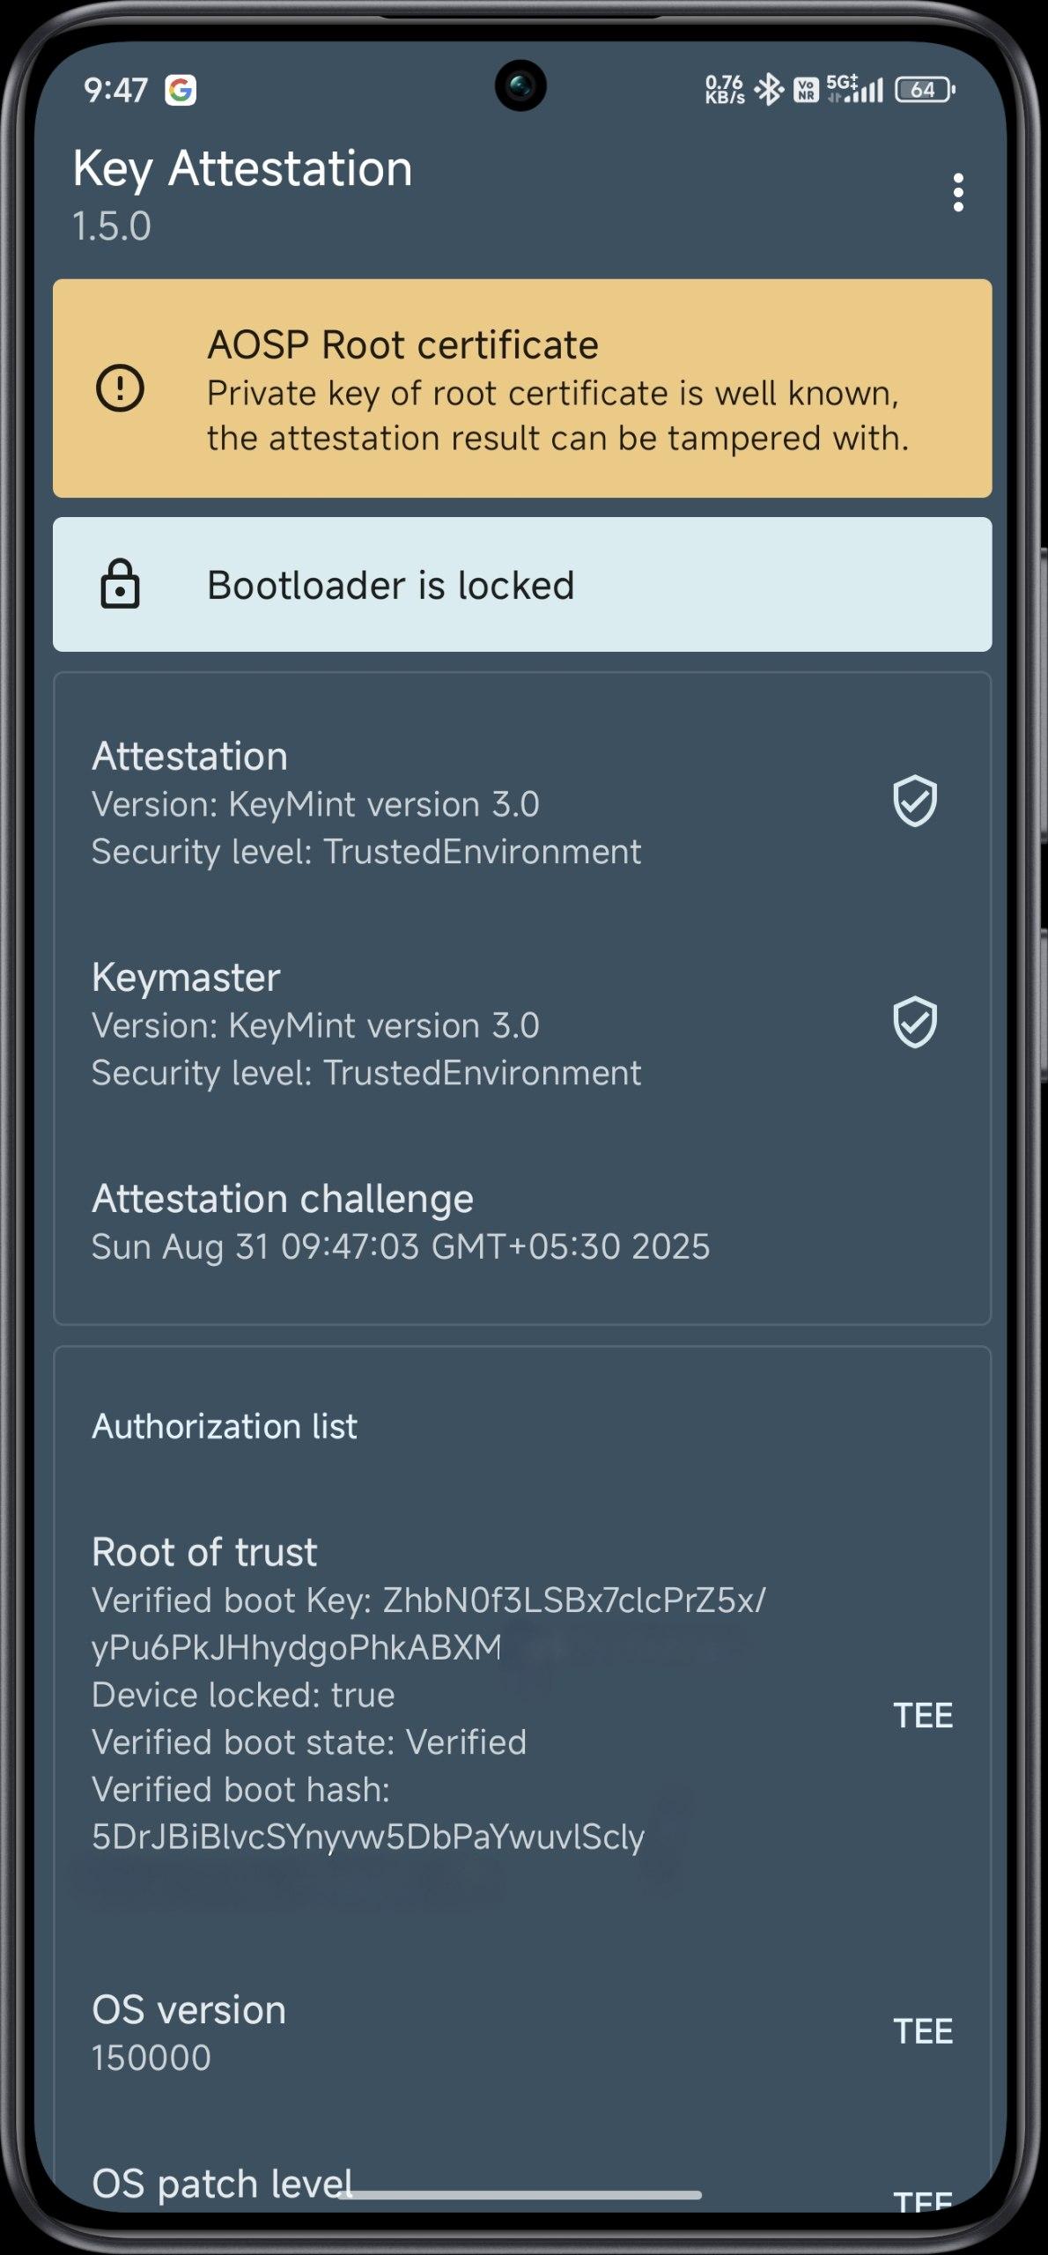Tap the Bluetooth status icon
The image size is (1048, 2255).
(x=770, y=89)
